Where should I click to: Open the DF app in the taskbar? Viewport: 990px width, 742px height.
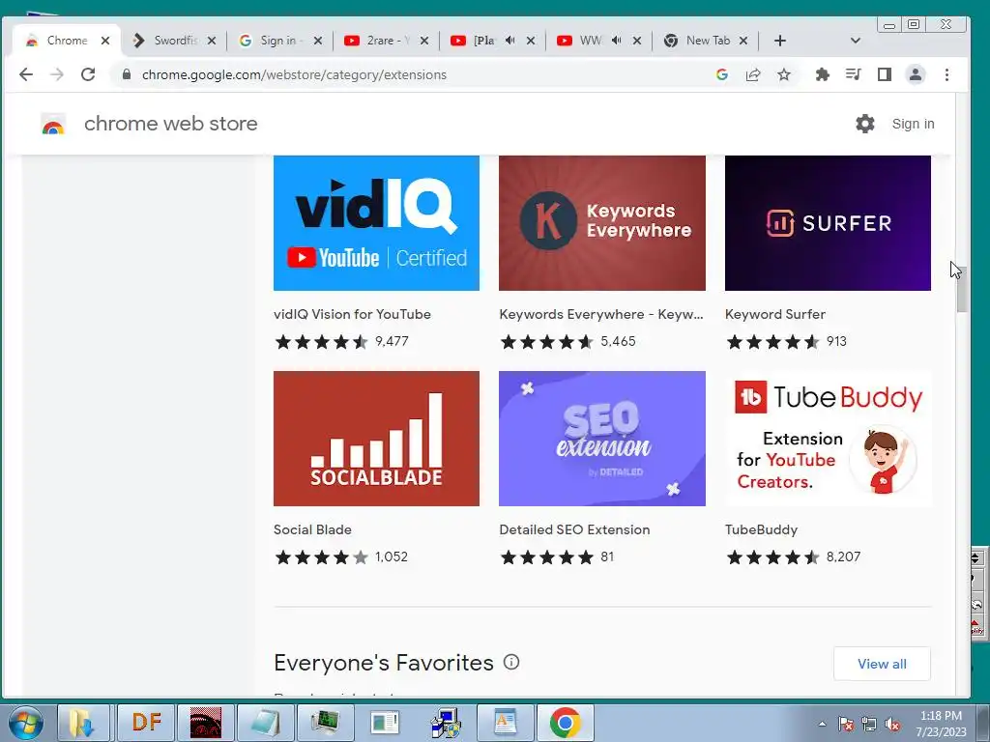(x=147, y=723)
